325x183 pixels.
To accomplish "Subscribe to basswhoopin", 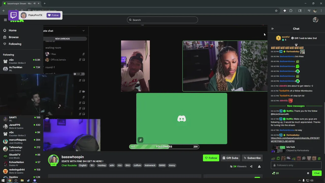I will click(x=252, y=158).
